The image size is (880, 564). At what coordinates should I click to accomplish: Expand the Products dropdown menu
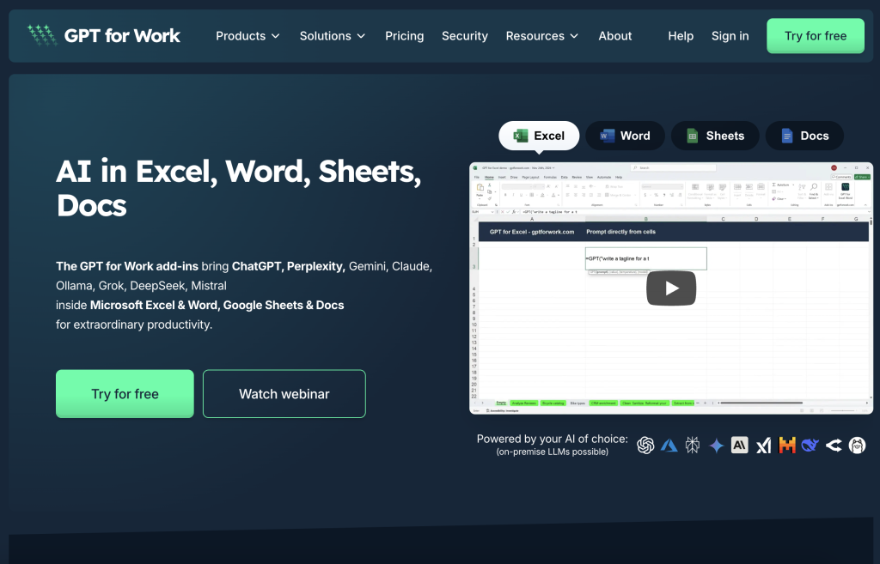(x=247, y=36)
